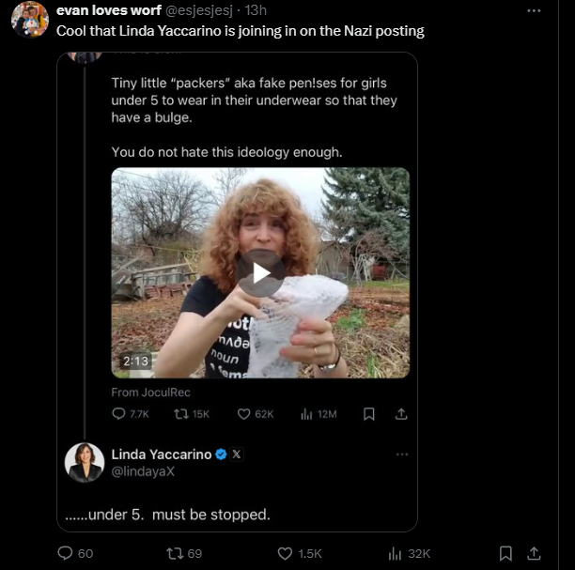This screenshot has width=575, height=570.
Task: Play the embedded video
Action: [x=260, y=273]
